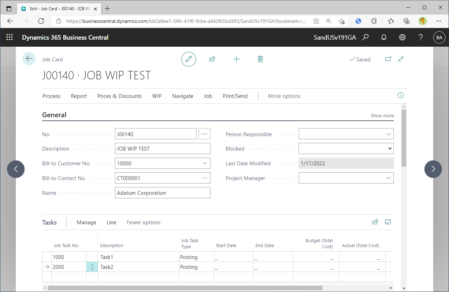Viewport: 449px width, 292px height.
Task: Expand the Blocked dropdown
Action: 389,148
